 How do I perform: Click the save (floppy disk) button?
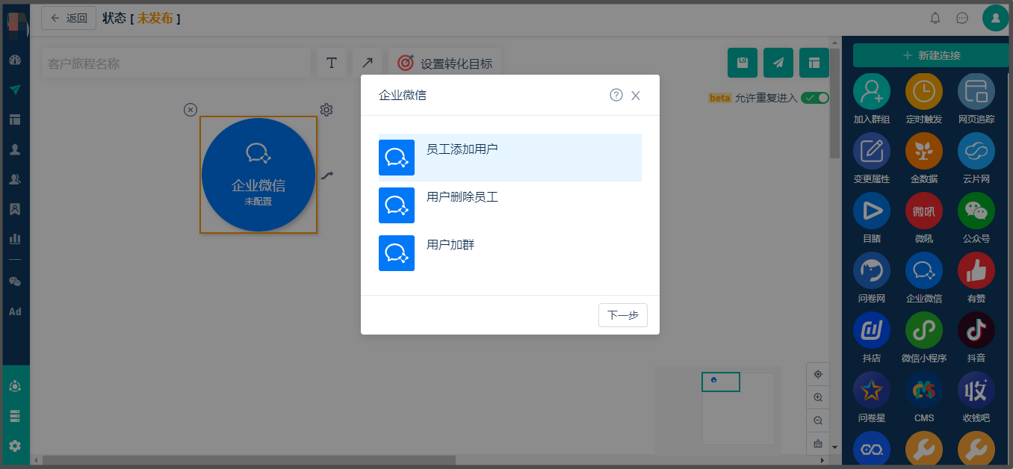[743, 63]
